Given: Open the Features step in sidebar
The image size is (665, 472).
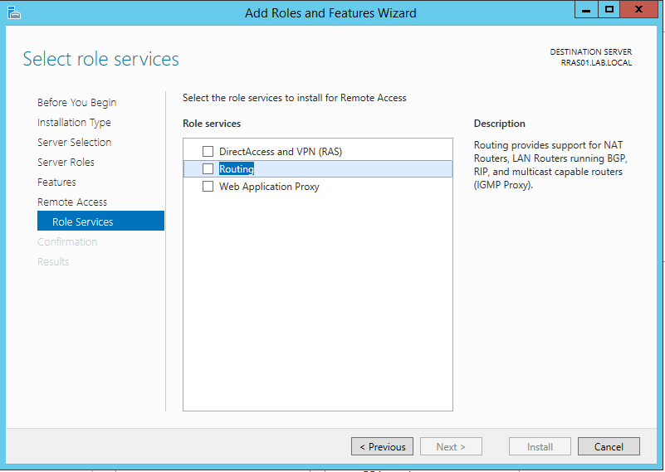Looking at the screenshot, I should tap(56, 182).
